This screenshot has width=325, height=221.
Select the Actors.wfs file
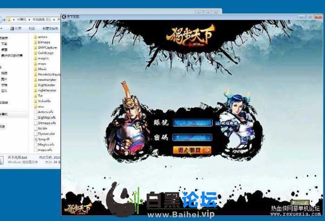tap(45, 112)
